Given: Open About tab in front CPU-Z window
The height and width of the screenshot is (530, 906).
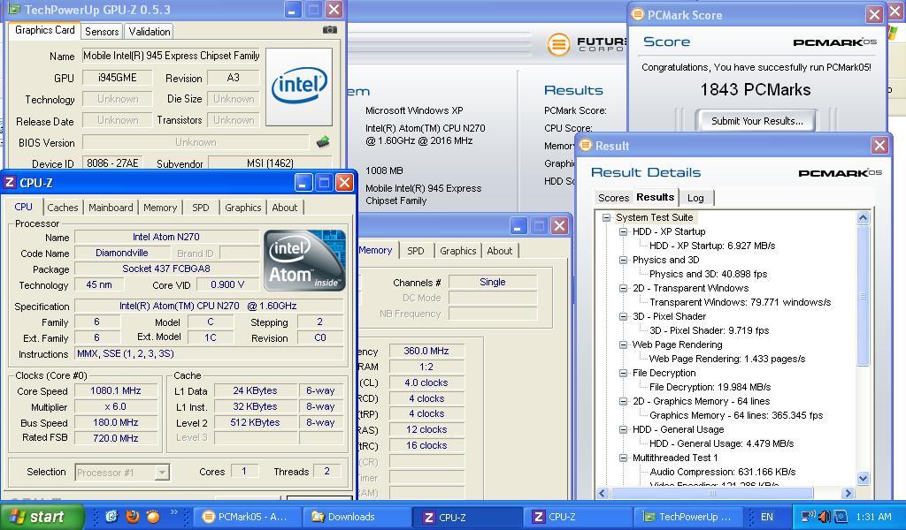Looking at the screenshot, I should [284, 208].
